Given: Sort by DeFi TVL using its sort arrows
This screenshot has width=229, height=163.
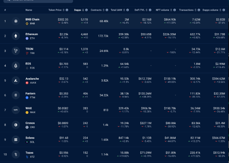Looking at the screenshot, I should pos(147,10).
